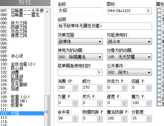The image size is (164, 126).
Task: Open the 公共事件 dropdown showing 阿木1
Action: pyautogui.click(x=129, y=72)
